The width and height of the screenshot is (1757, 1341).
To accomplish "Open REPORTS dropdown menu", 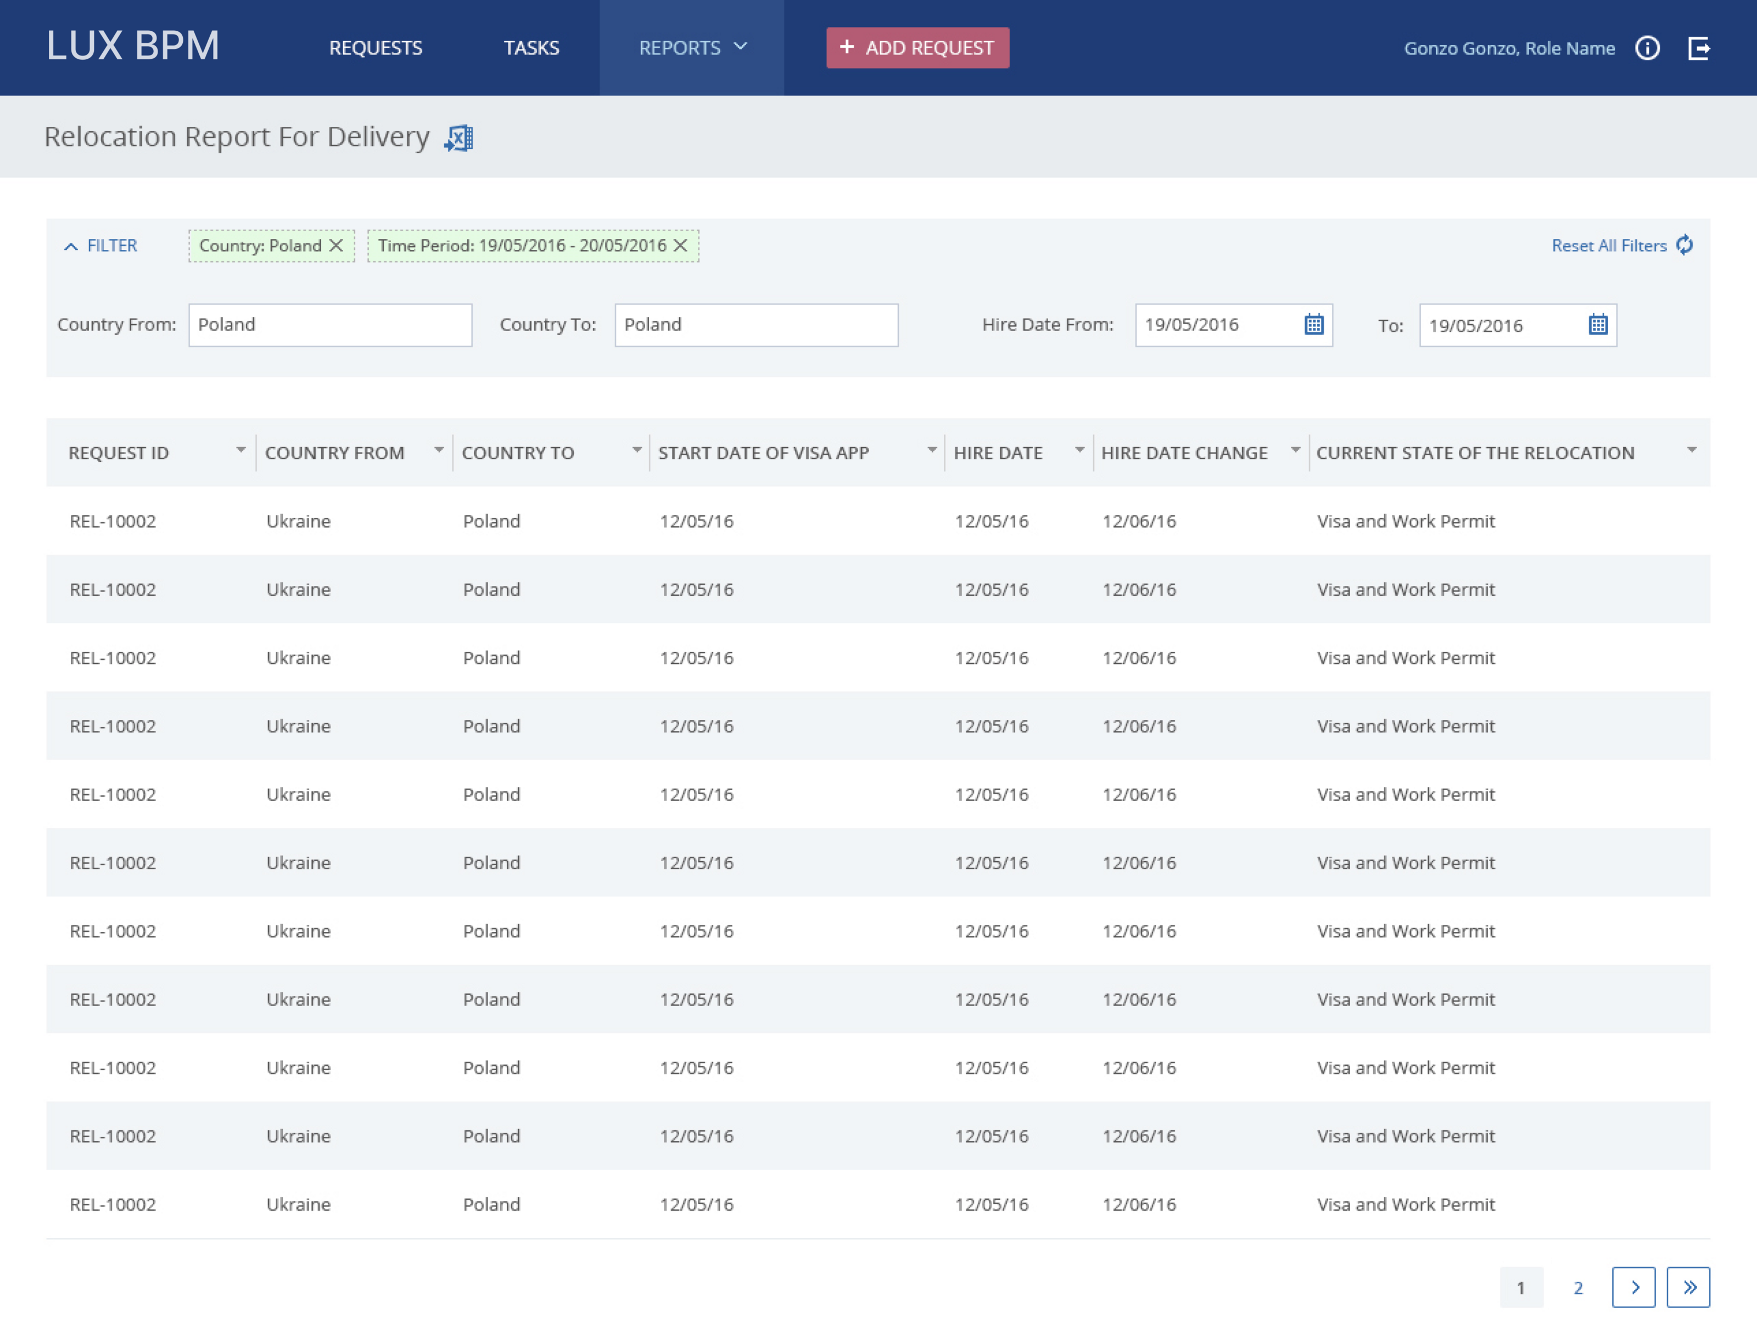I will point(692,48).
